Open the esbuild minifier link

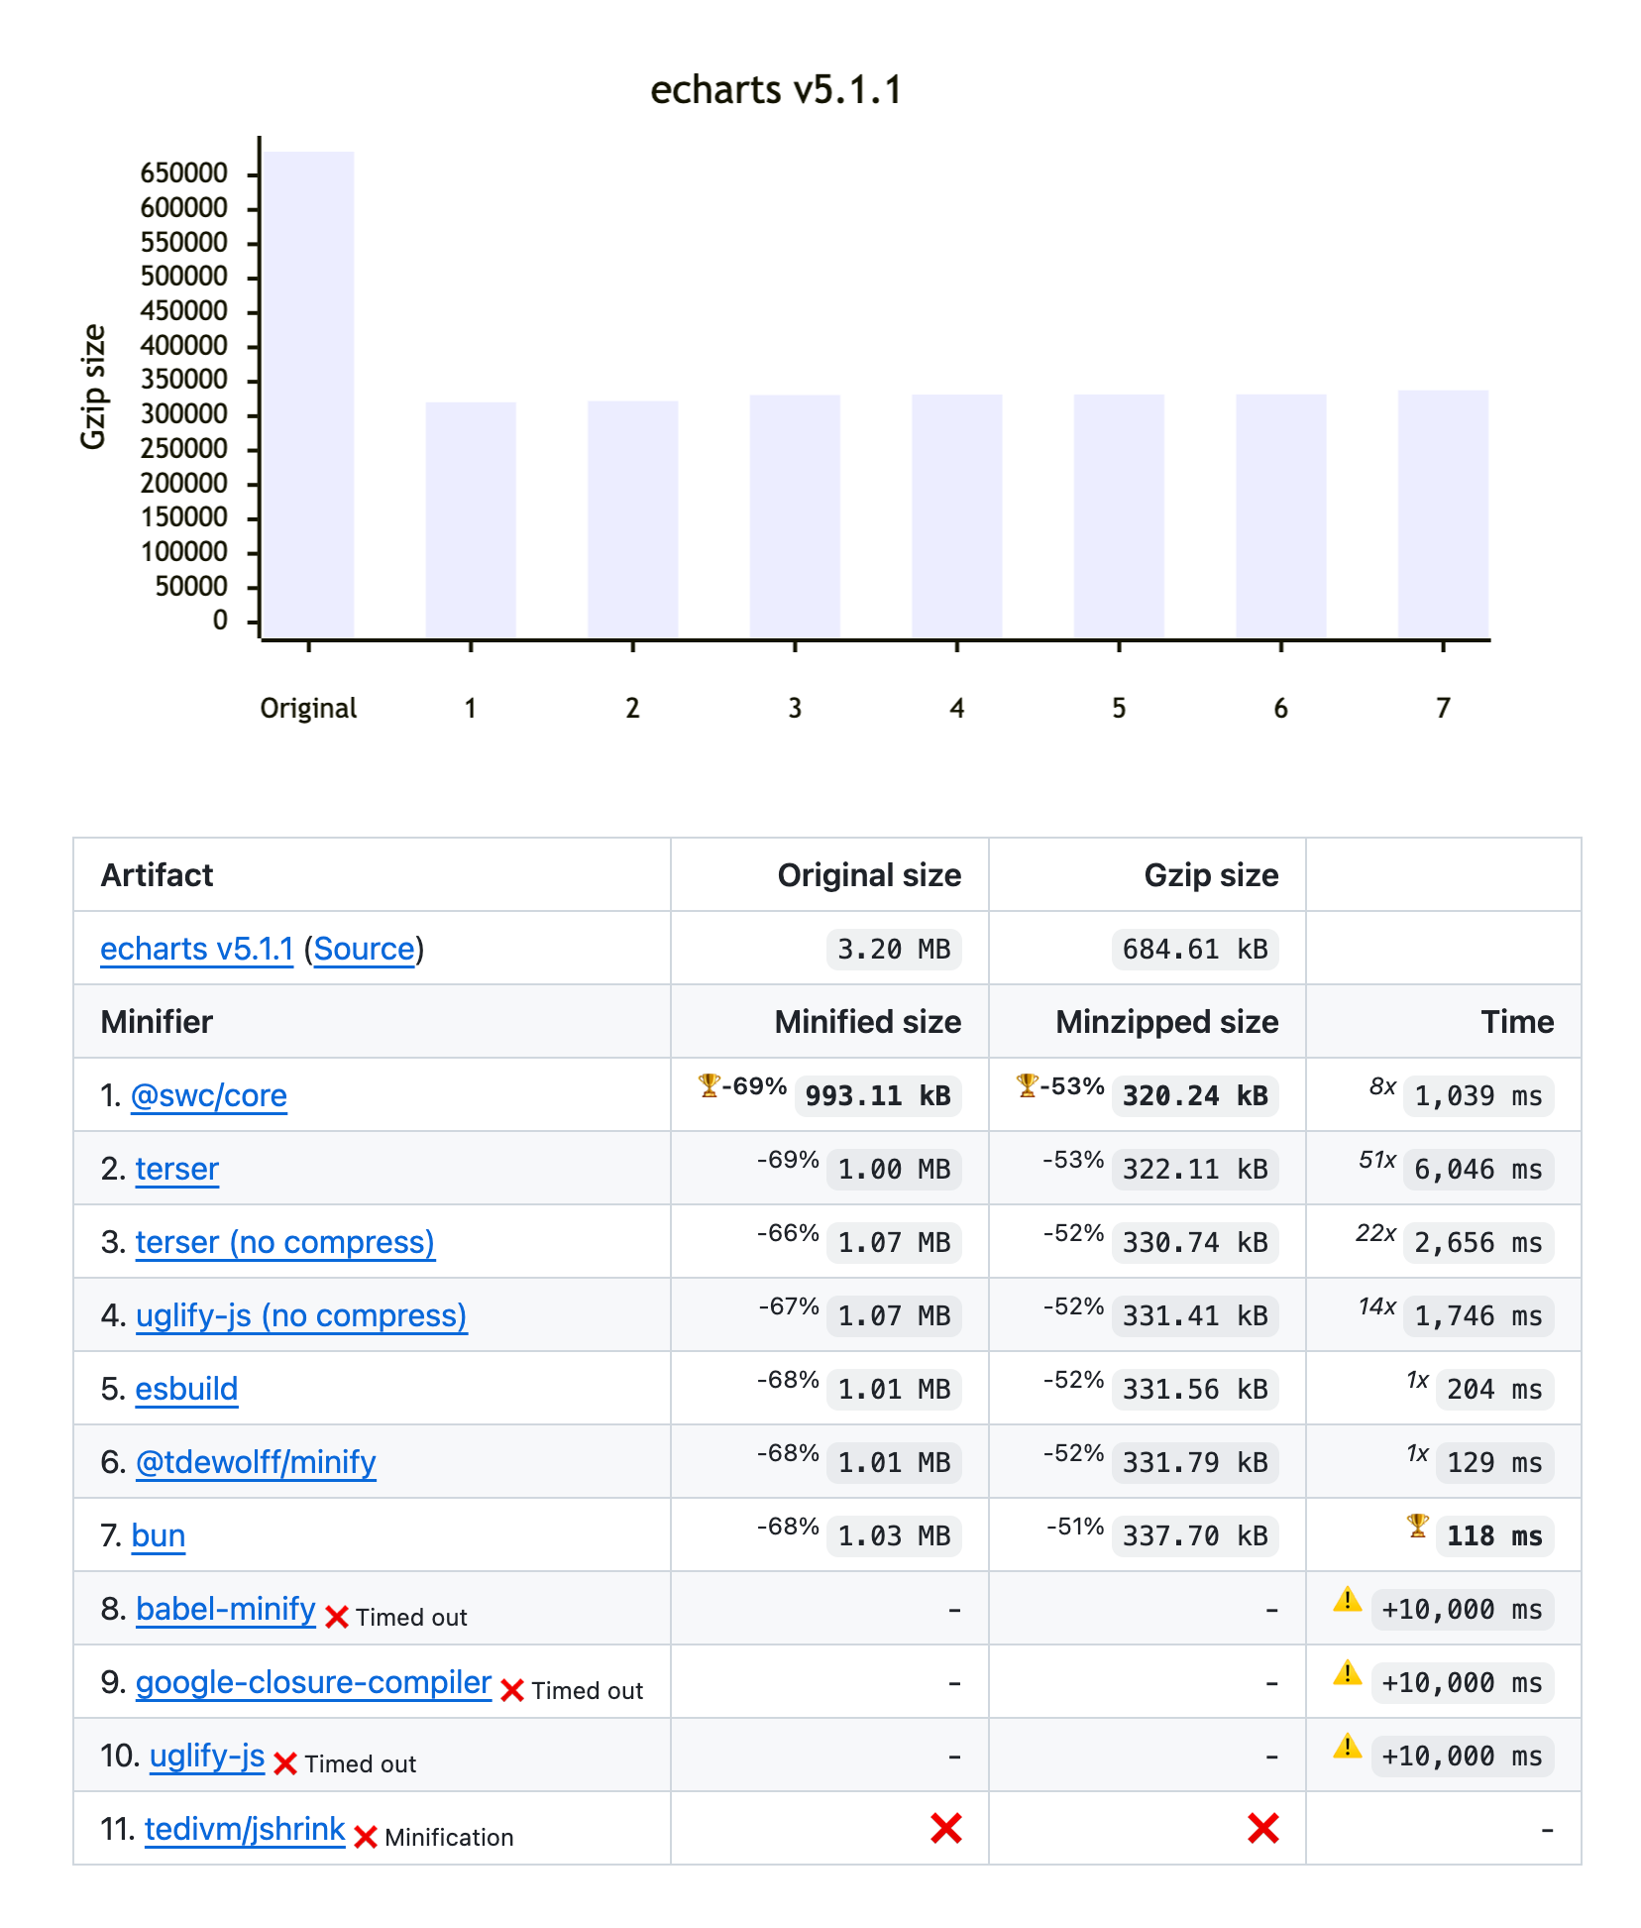tap(185, 1389)
